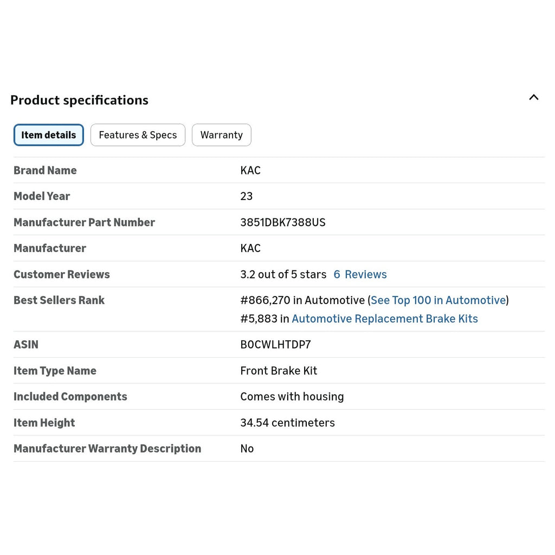Open the Warranty tab

click(x=222, y=135)
